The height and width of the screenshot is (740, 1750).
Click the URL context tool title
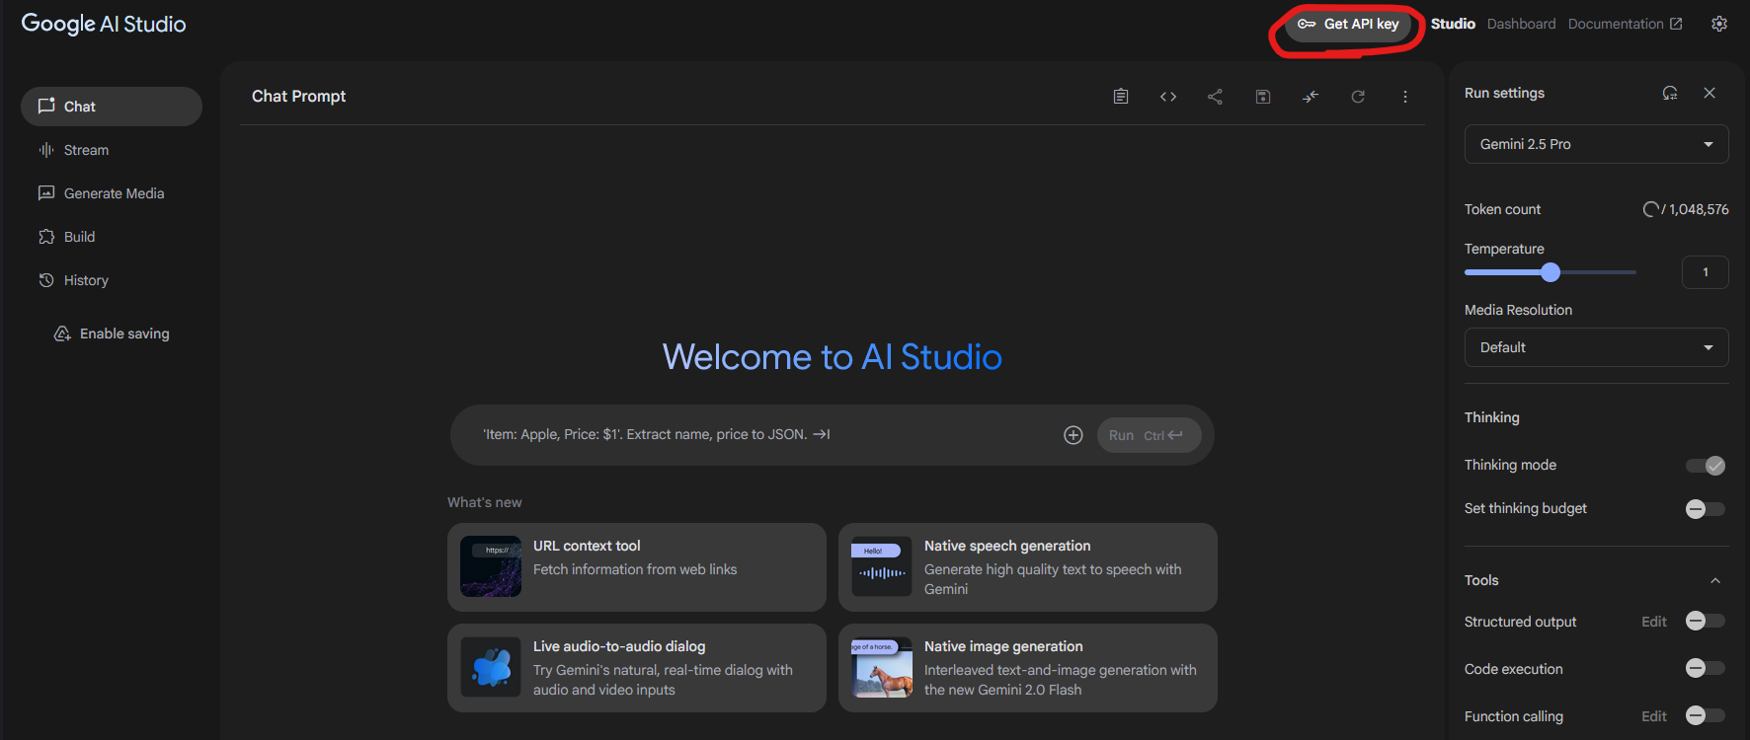point(587,546)
